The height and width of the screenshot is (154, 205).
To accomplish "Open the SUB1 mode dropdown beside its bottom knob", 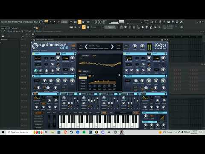I will coord(65,70).
